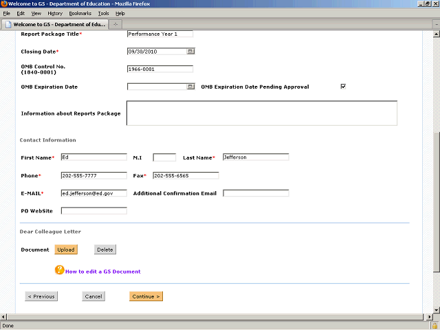The width and height of the screenshot is (440, 330).
Task: Click the horizontal scrollbar thumb
Action: 215,317
